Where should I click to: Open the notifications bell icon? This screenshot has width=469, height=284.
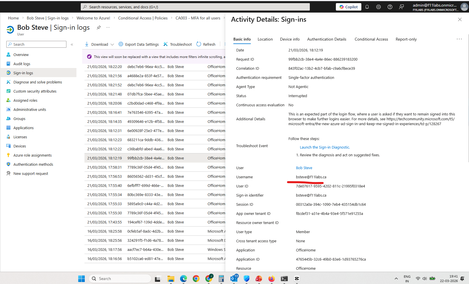pos(367,7)
